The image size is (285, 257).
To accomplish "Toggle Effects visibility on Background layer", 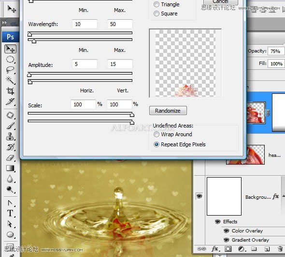I will [x=217, y=221].
